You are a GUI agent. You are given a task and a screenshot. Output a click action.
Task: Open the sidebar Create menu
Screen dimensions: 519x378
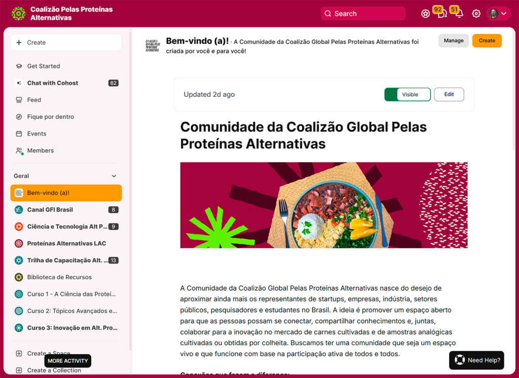pos(66,43)
